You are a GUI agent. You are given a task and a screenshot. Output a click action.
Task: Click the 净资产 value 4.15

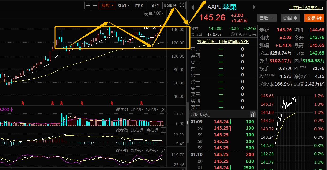coord(320,76)
